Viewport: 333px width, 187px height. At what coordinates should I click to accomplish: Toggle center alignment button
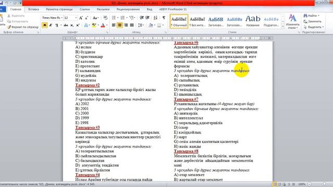click(120, 25)
